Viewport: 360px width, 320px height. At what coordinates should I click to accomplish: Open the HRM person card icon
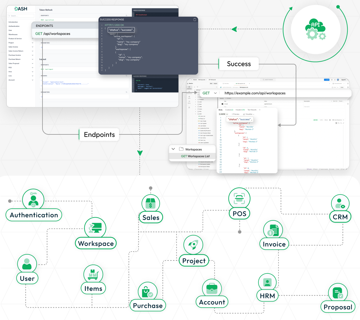(267, 282)
